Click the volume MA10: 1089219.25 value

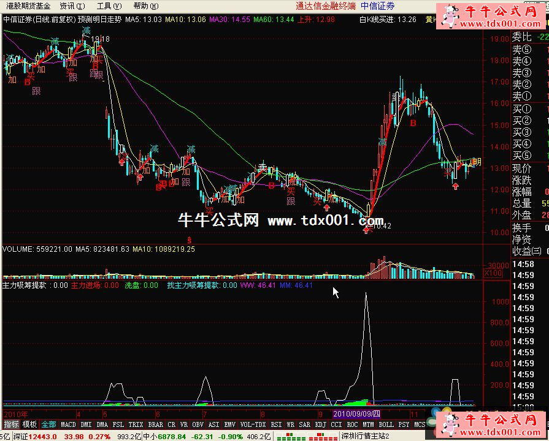[164, 249]
